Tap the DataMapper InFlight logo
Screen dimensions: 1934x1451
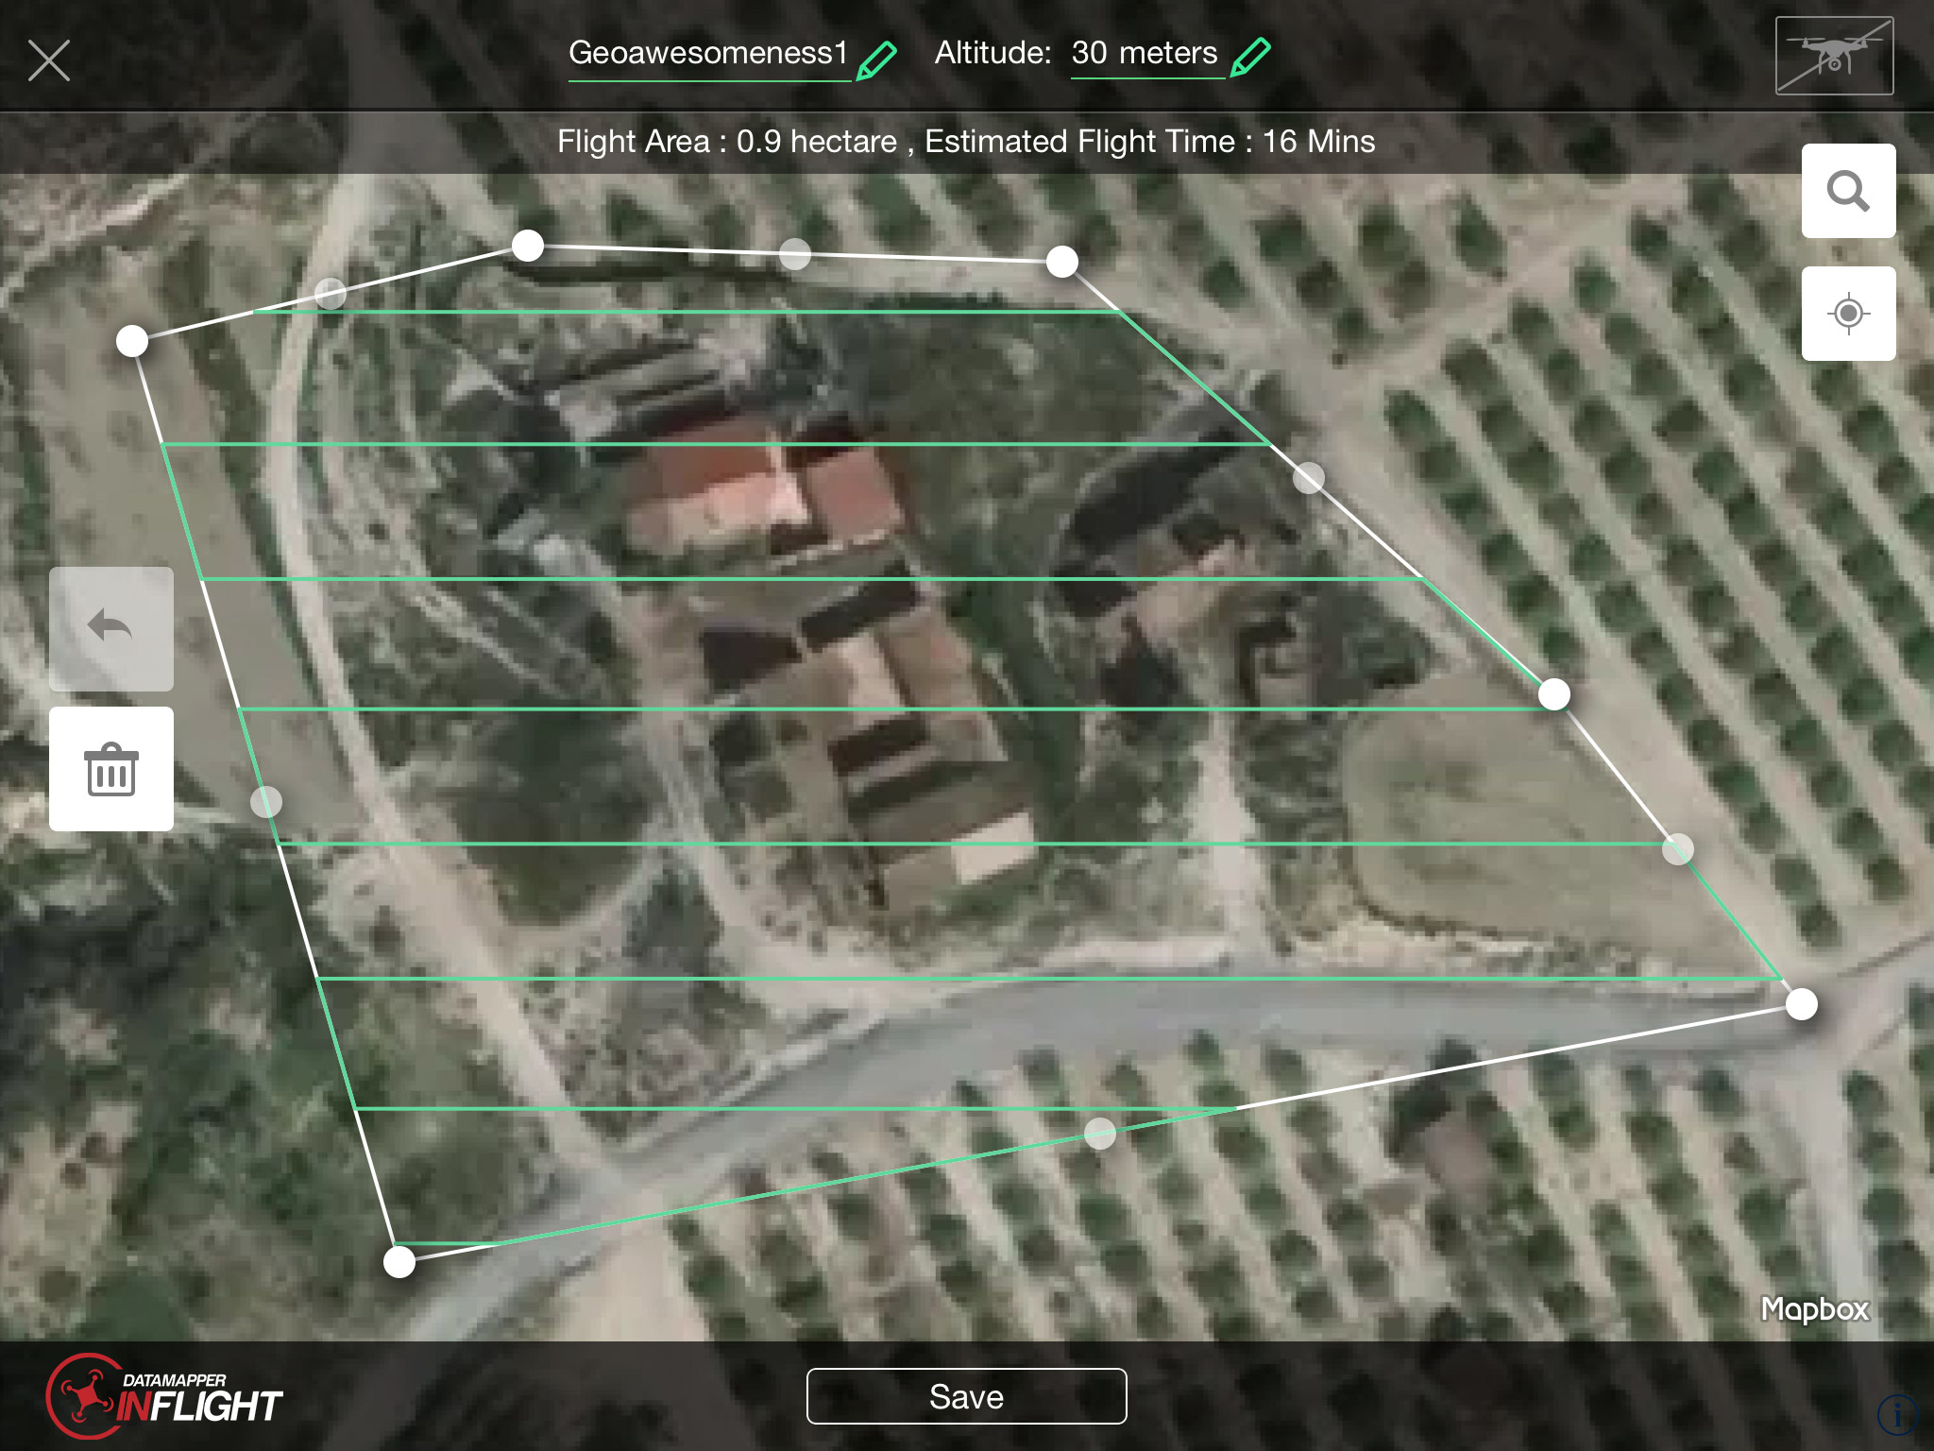tap(164, 1396)
